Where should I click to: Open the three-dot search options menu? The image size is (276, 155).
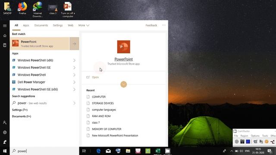(x=164, y=25)
